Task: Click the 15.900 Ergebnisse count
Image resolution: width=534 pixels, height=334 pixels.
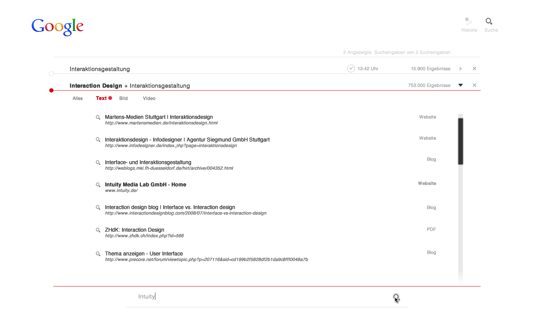Action: click(431, 69)
